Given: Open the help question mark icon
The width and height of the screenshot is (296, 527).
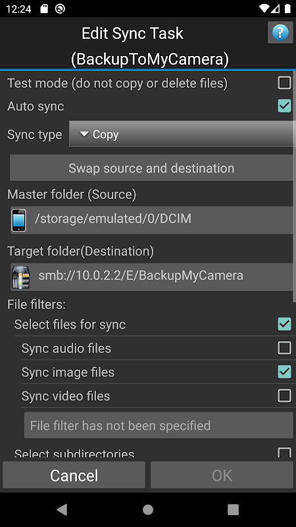Looking at the screenshot, I should point(280,32).
